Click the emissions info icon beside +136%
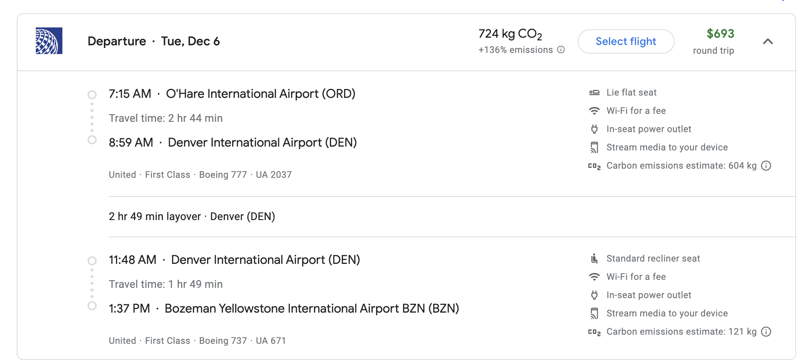 pos(561,50)
